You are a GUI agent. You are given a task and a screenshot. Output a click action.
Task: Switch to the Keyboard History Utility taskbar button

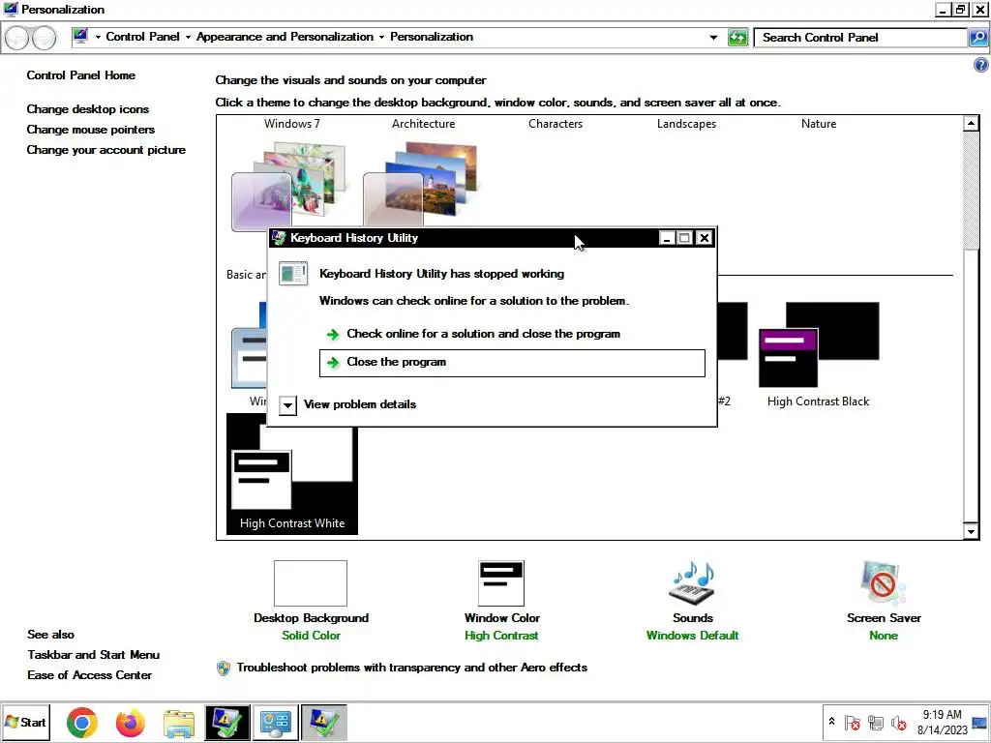[x=323, y=722]
